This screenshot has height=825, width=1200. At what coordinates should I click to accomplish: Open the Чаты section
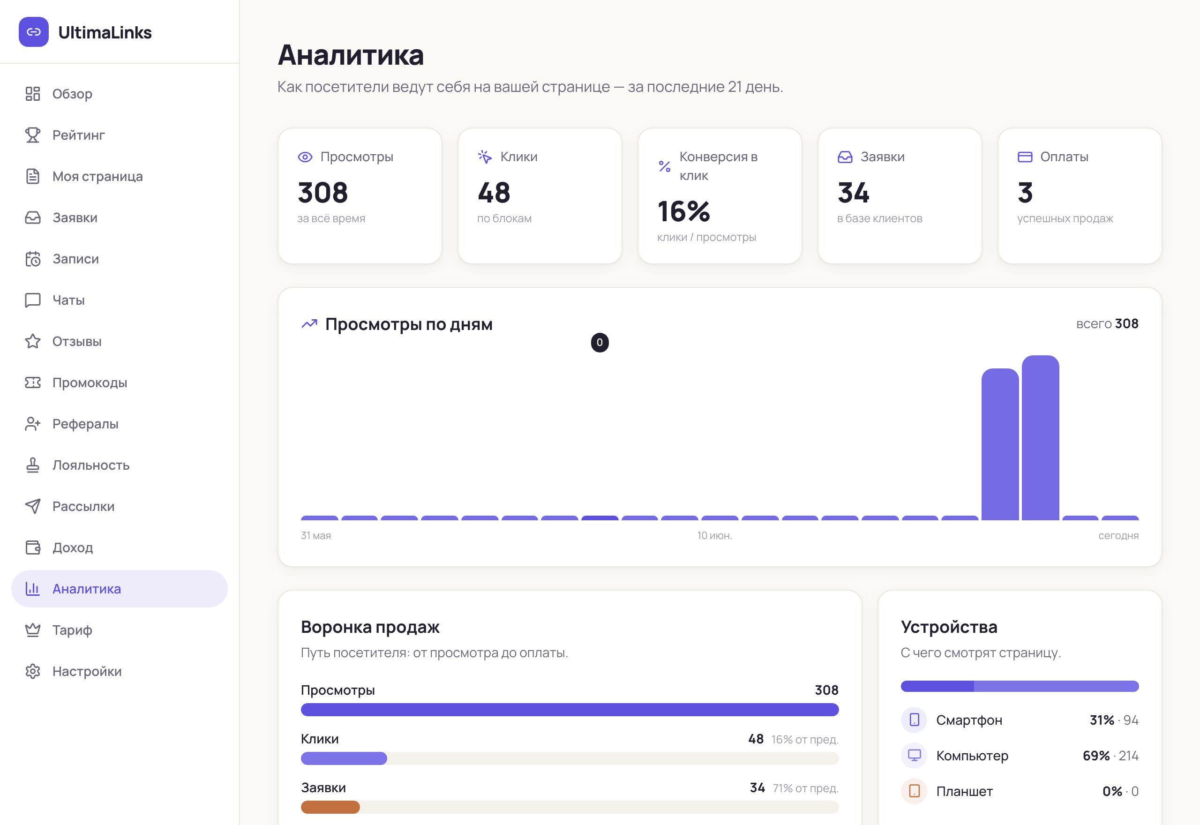(x=120, y=300)
